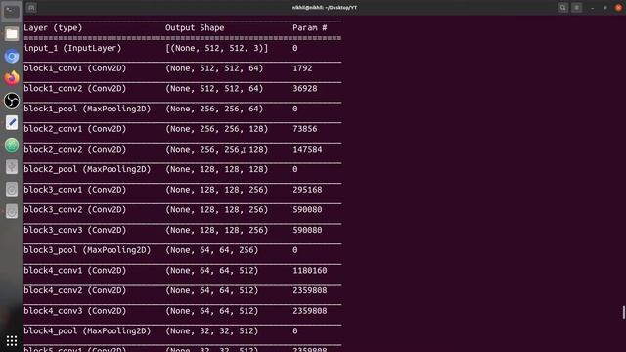The image size is (626, 352).
Task: Maximize the terminal window
Action: [605, 8]
